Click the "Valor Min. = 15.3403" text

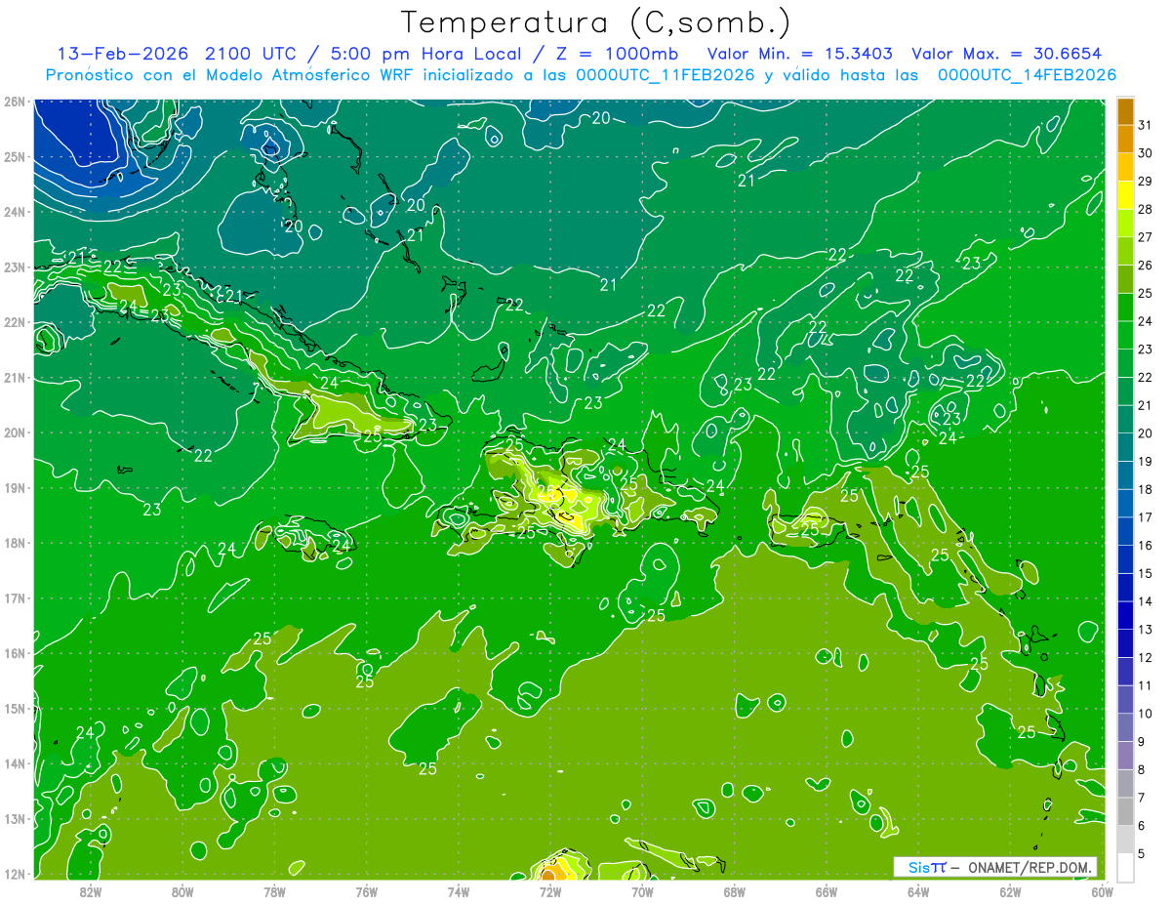(x=800, y=53)
